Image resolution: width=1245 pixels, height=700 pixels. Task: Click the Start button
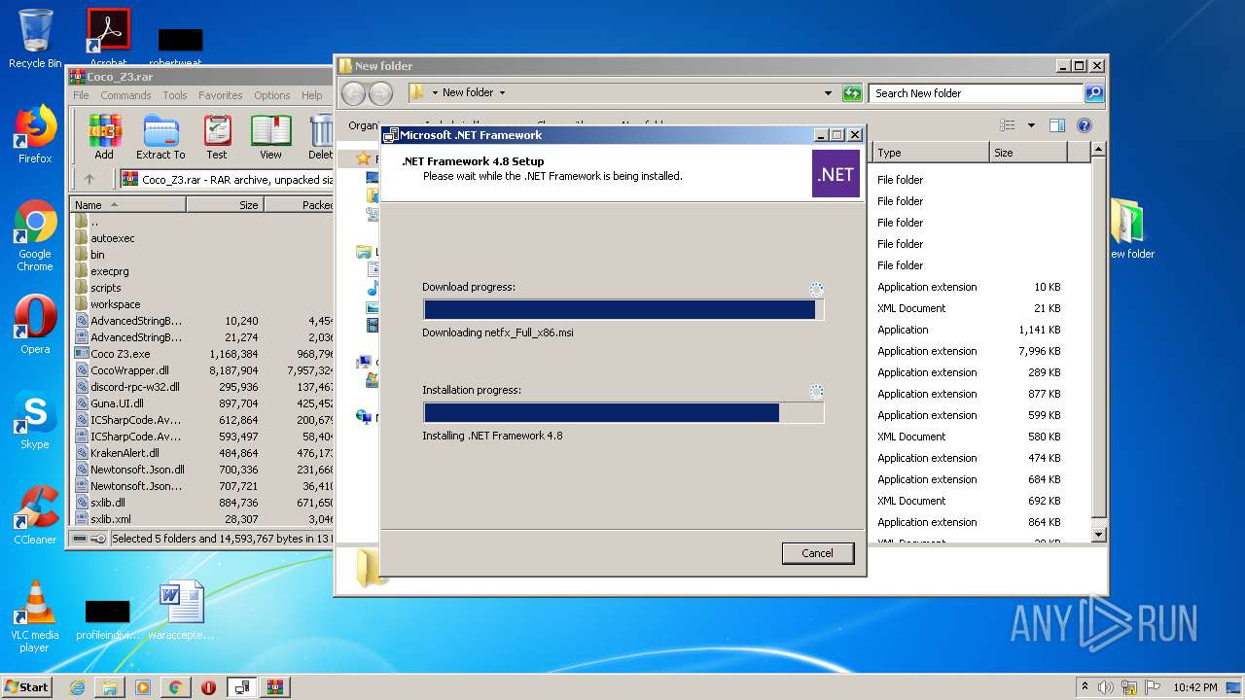tap(26, 686)
